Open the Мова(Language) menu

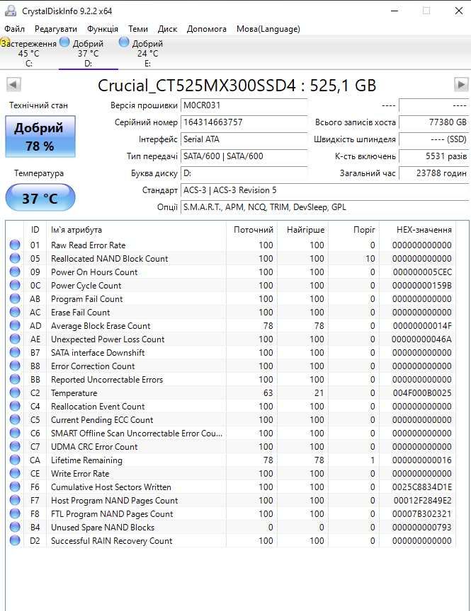(268, 29)
